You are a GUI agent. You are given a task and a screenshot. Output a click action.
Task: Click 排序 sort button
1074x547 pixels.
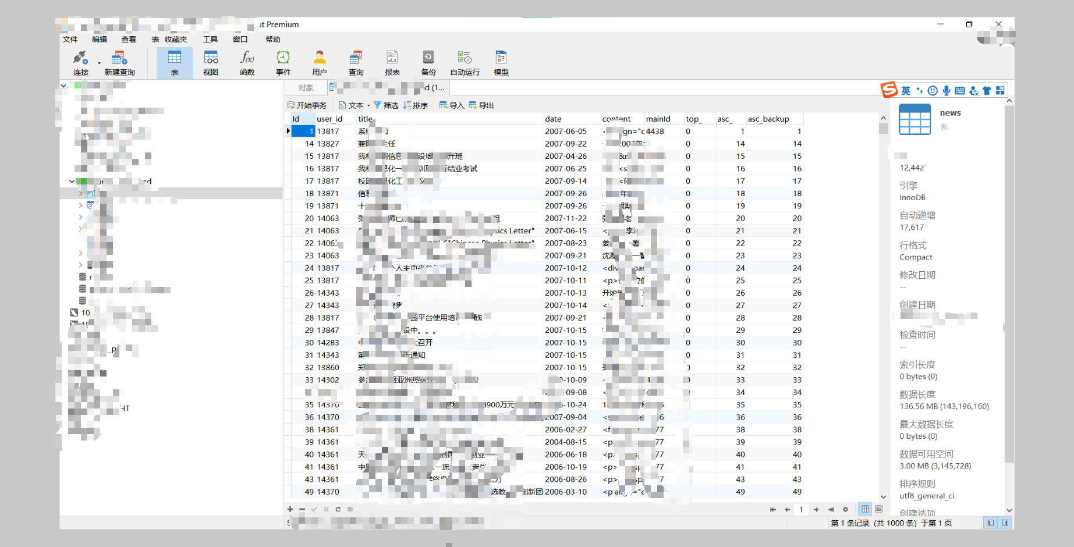[x=416, y=105]
